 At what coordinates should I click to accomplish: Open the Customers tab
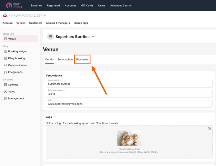(x=35, y=23)
